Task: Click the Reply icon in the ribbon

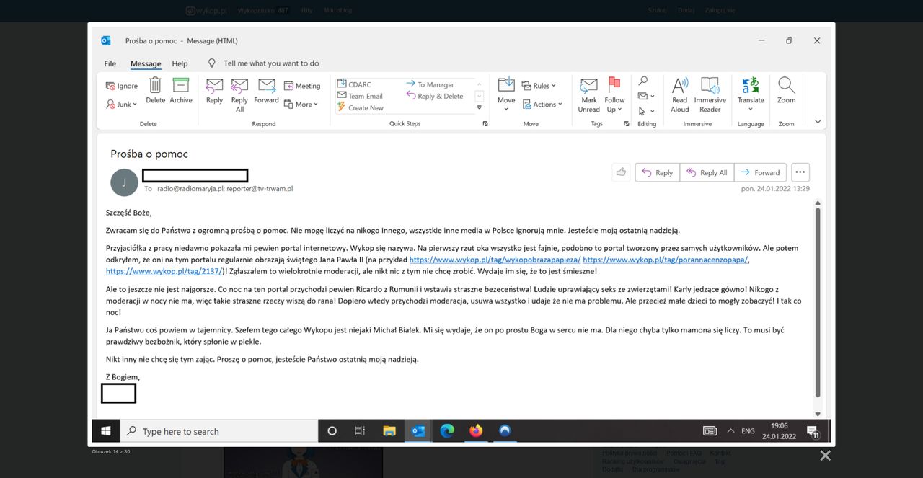Action: (x=214, y=85)
